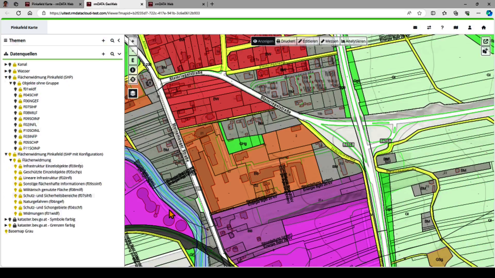Viewport: 495px width, 278px height.
Task: Zoom in on the map with plus button
Action: (133, 41)
